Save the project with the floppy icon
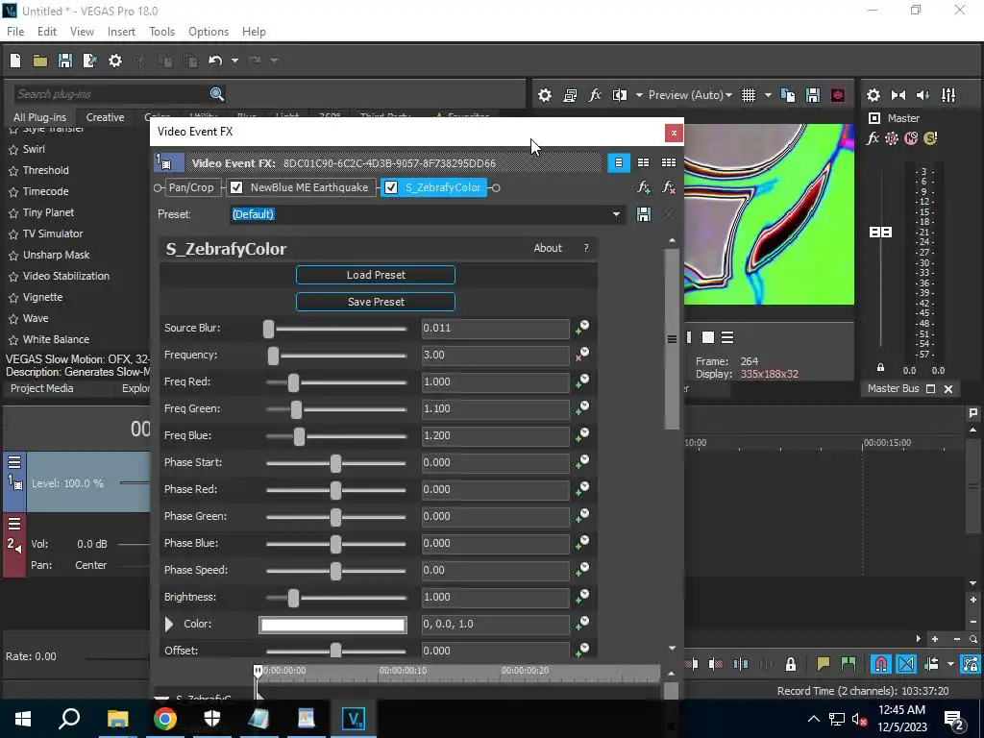The width and height of the screenshot is (984, 738). click(64, 61)
